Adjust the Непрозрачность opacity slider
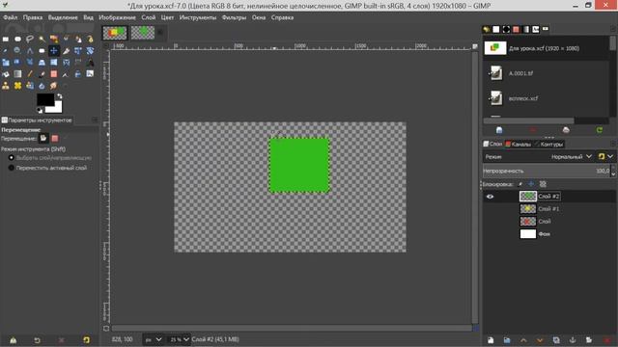618x347 pixels. pos(547,172)
